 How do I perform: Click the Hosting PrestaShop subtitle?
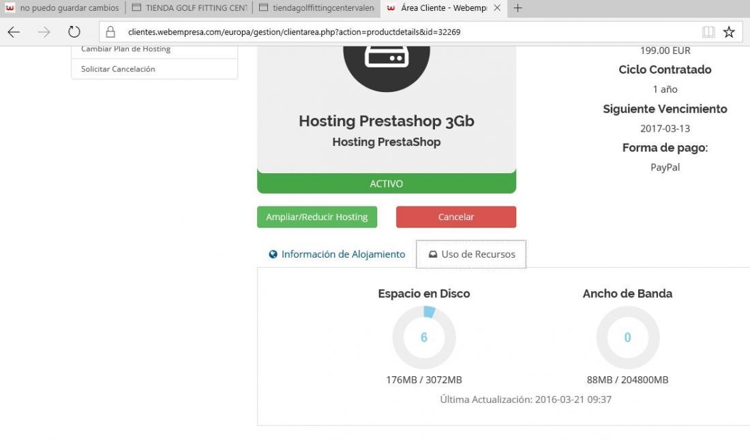coord(387,142)
